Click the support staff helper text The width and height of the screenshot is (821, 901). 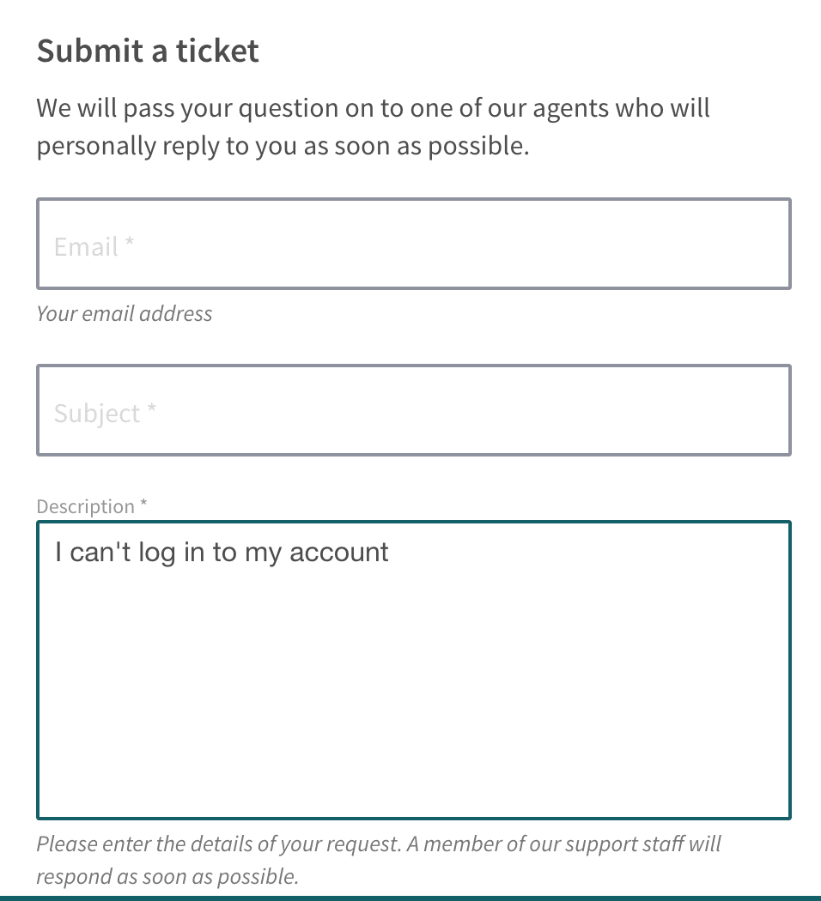(x=378, y=860)
